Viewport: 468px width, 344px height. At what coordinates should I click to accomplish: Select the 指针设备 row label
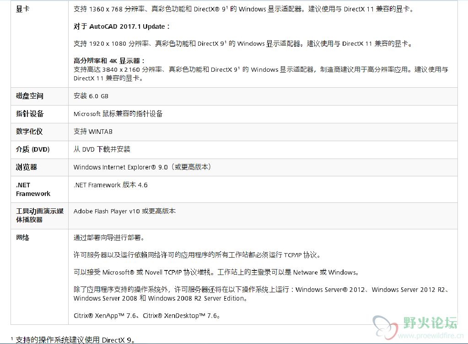(x=30, y=114)
